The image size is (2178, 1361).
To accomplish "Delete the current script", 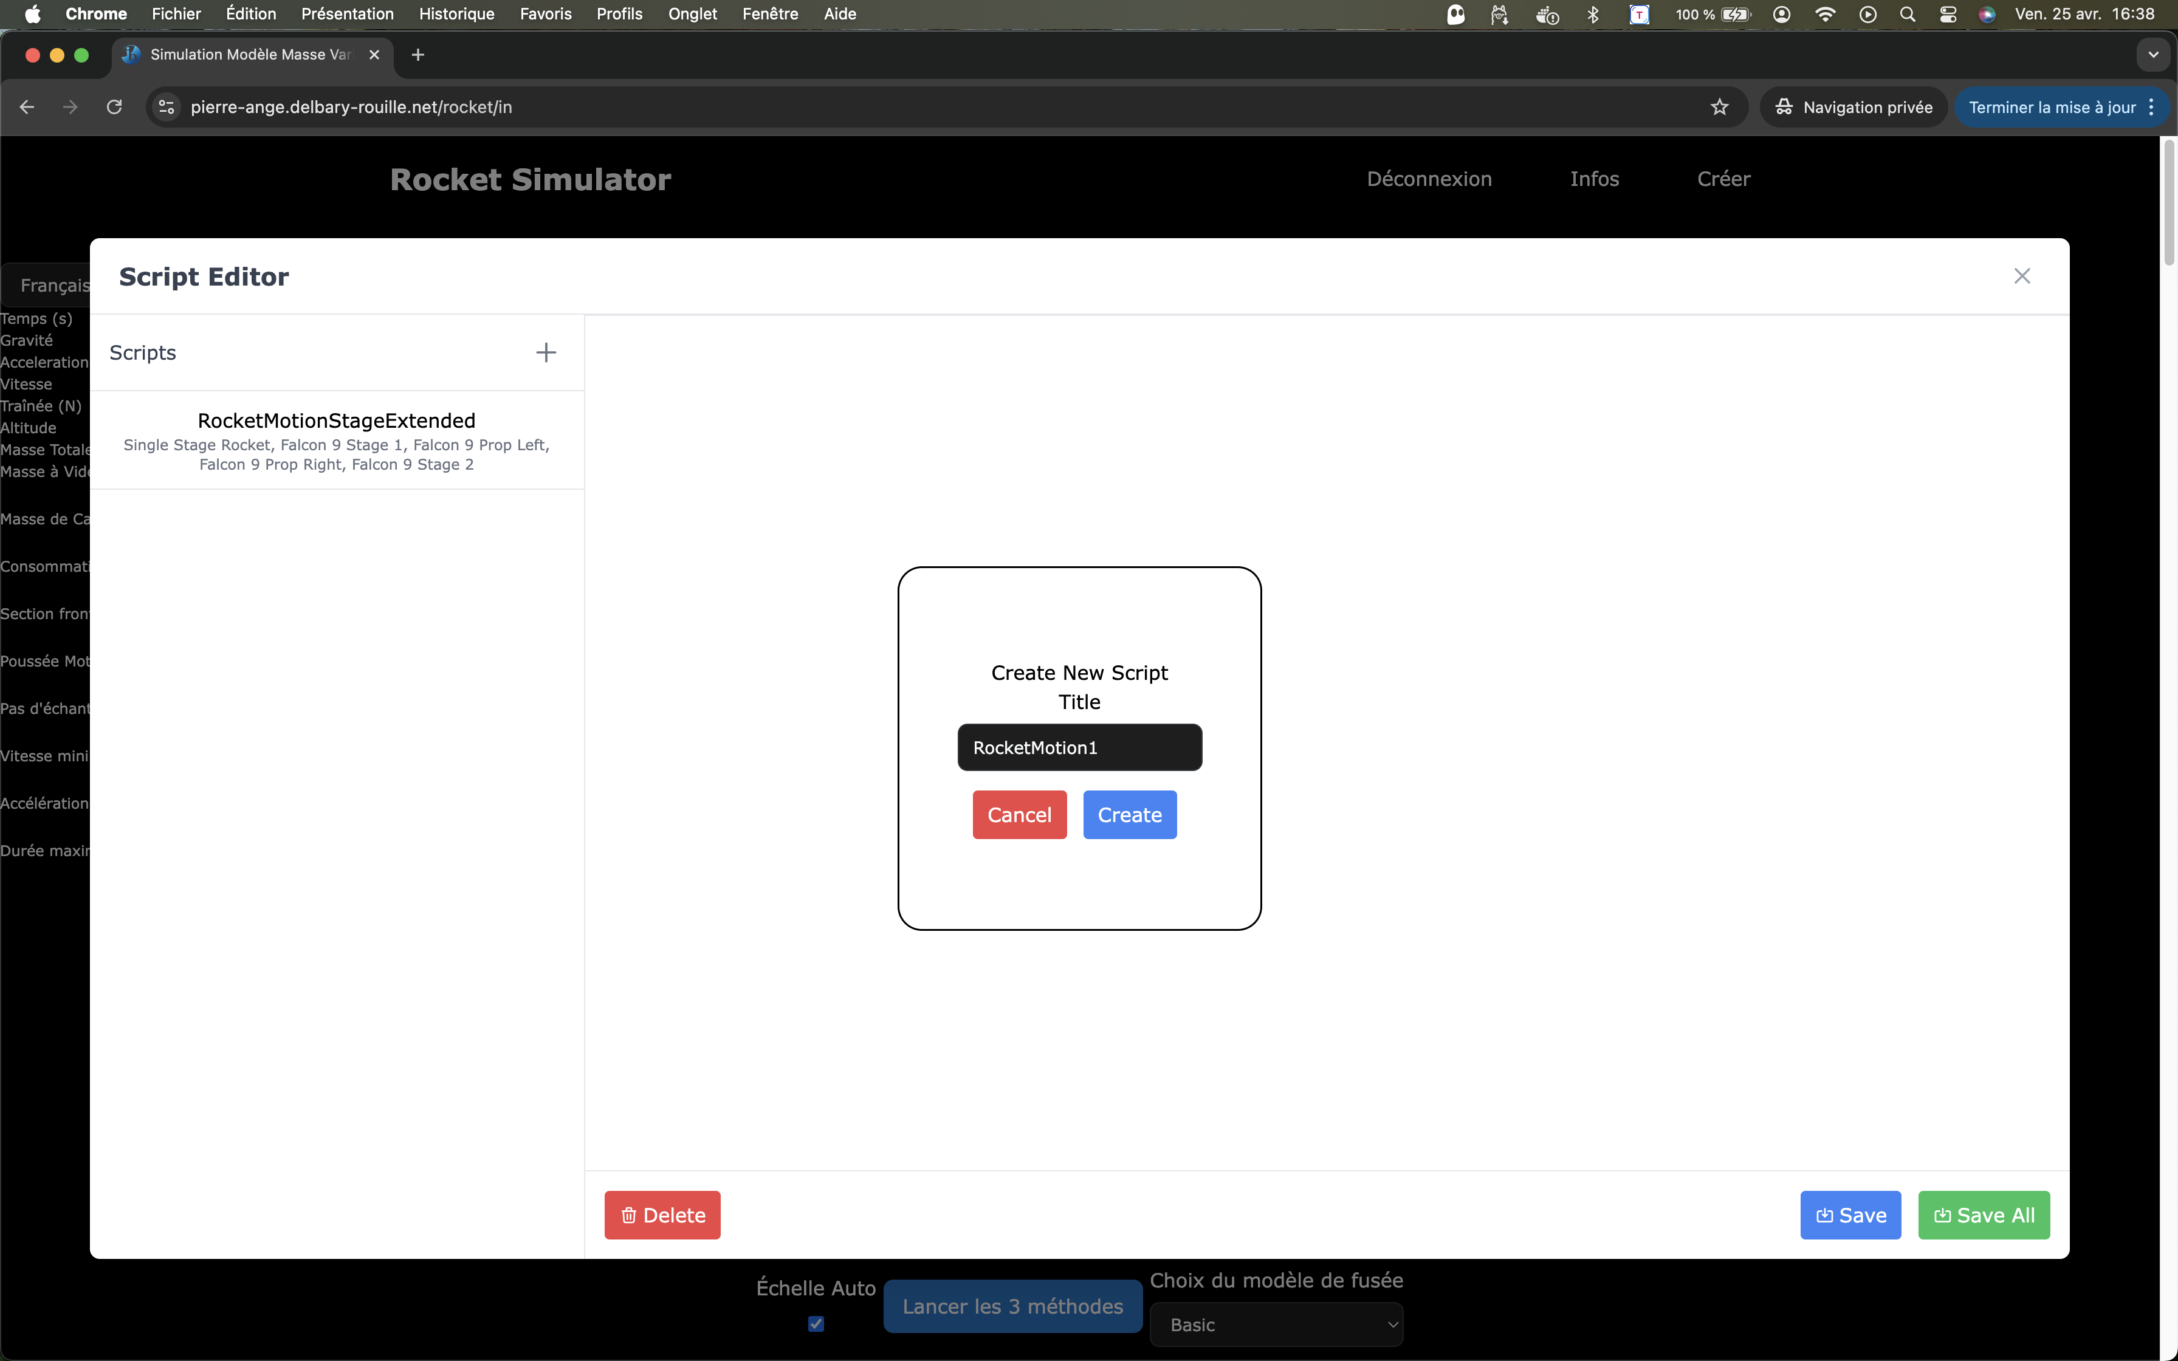I will [x=662, y=1215].
